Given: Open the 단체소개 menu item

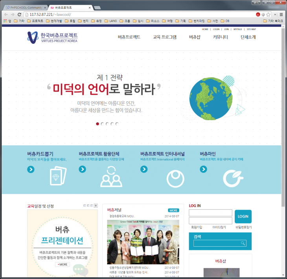Looking at the screenshot, I should tap(248, 37).
